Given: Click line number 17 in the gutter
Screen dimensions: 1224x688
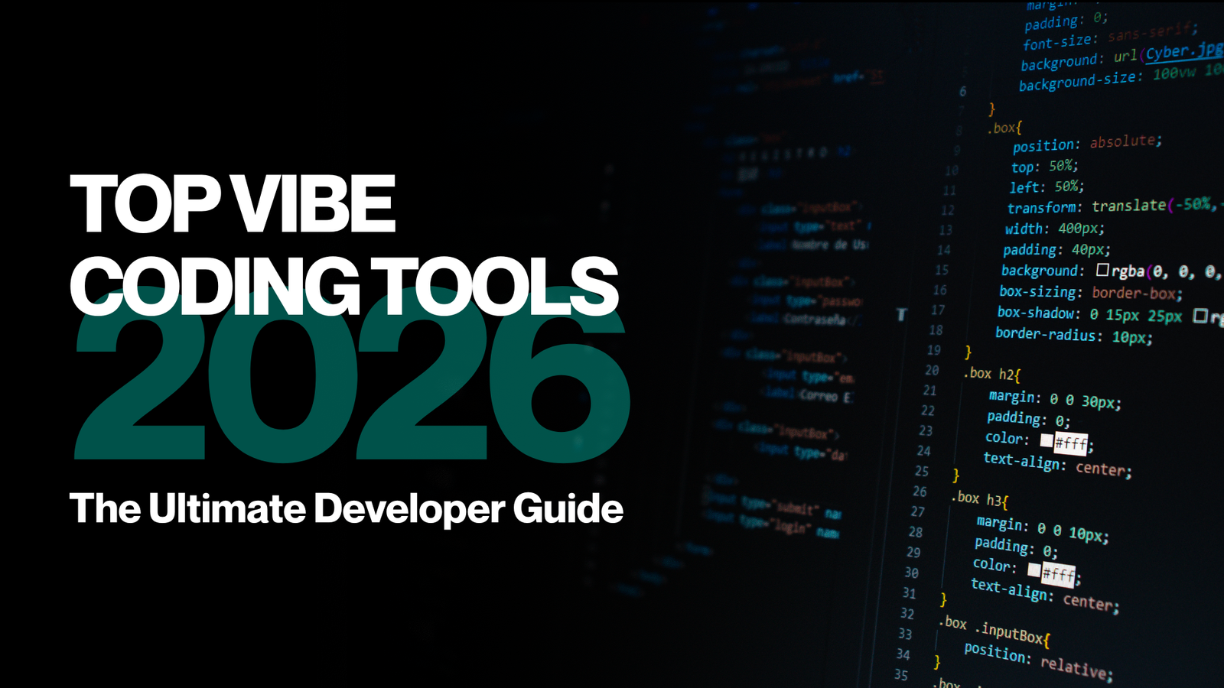Looking at the screenshot, I should tap(938, 310).
